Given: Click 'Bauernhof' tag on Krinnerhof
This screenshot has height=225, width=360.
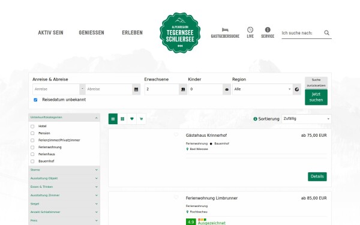Looking at the screenshot, I should (221, 143).
